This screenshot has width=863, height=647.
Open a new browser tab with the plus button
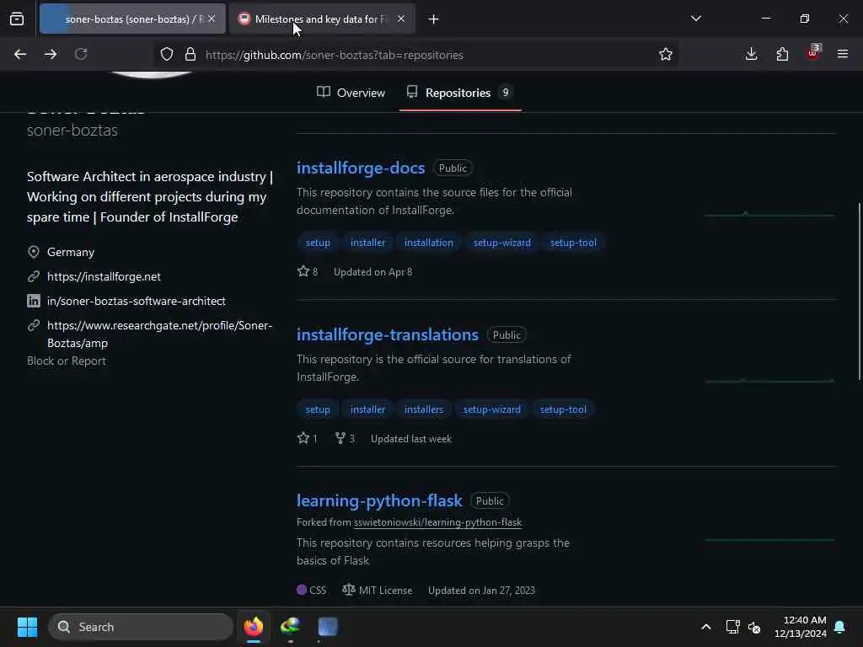[434, 19]
